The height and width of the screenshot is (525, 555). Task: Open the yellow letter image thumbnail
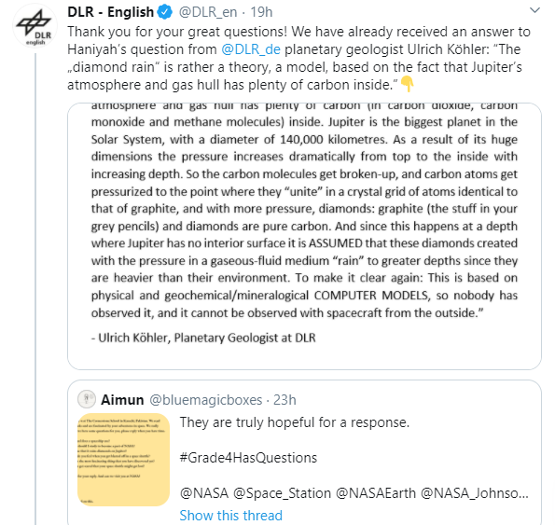(123, 460)
